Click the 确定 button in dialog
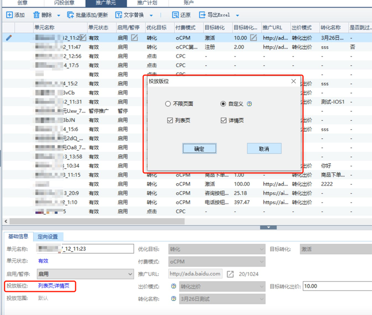Viewport: 372px width, 315px height. pyautogui.click(x=199, y=149)
